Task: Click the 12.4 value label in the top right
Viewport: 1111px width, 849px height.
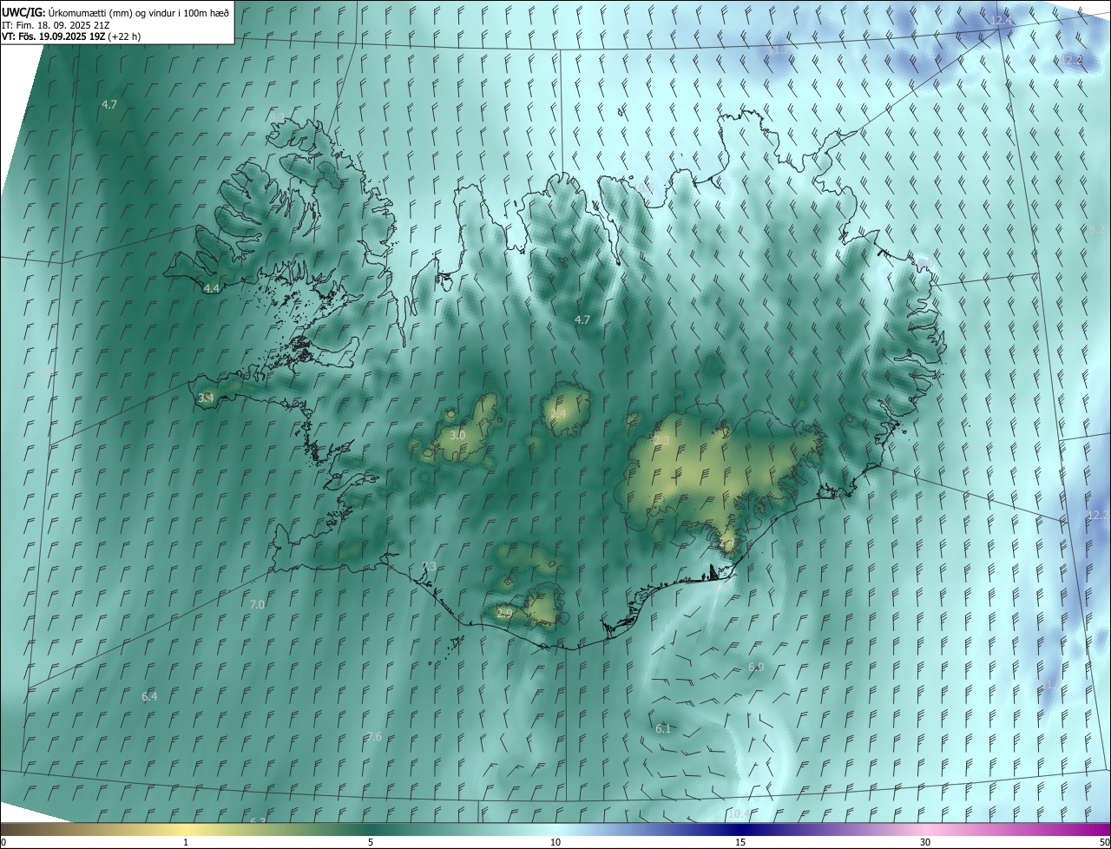Action: click(x=1001, y=19)
